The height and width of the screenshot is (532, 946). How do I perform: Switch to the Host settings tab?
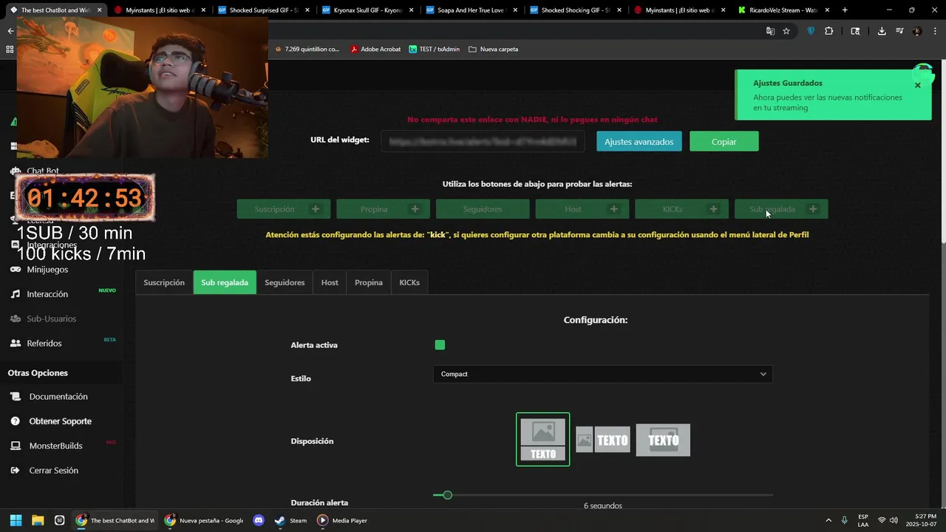(x=330, y=282)
